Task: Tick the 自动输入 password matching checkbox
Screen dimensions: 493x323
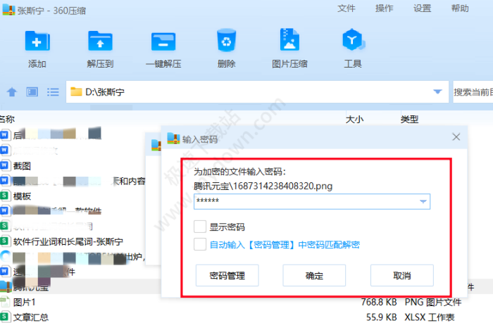Action: pos(200,244)
